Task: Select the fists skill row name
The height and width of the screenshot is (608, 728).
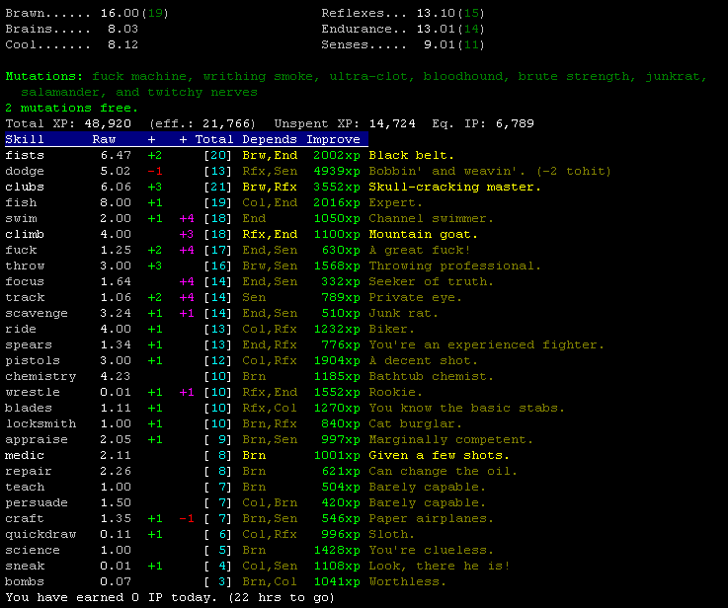Action: 25,155
